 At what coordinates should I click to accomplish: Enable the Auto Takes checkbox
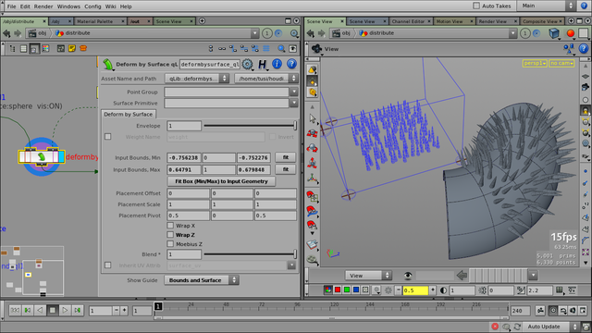(476, 6)
